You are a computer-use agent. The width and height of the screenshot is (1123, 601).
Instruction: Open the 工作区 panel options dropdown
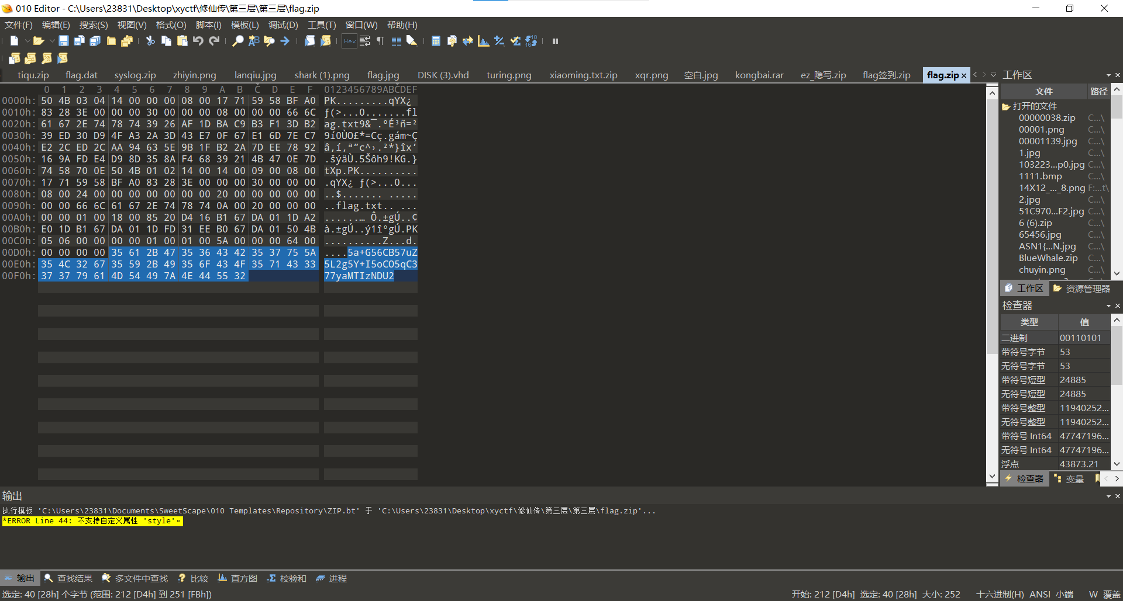pos(1108,75)
